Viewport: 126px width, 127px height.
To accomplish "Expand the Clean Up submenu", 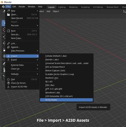I will (x=22, y=69).
